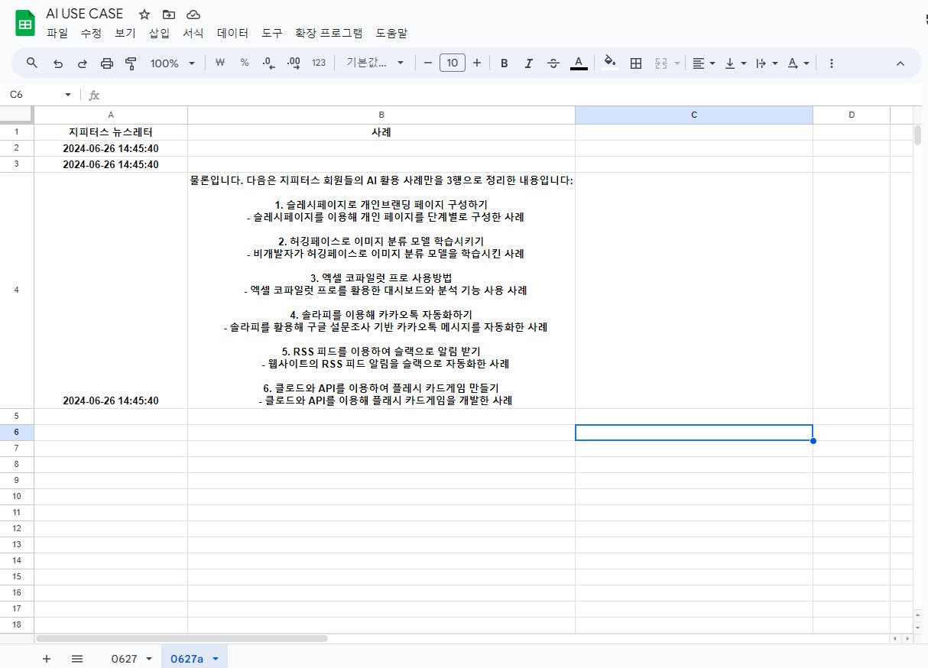The height and width of the screenshot is (668, 928).
Task: Open the horizontal align dropdown
Action: click(x=703, y=63)
